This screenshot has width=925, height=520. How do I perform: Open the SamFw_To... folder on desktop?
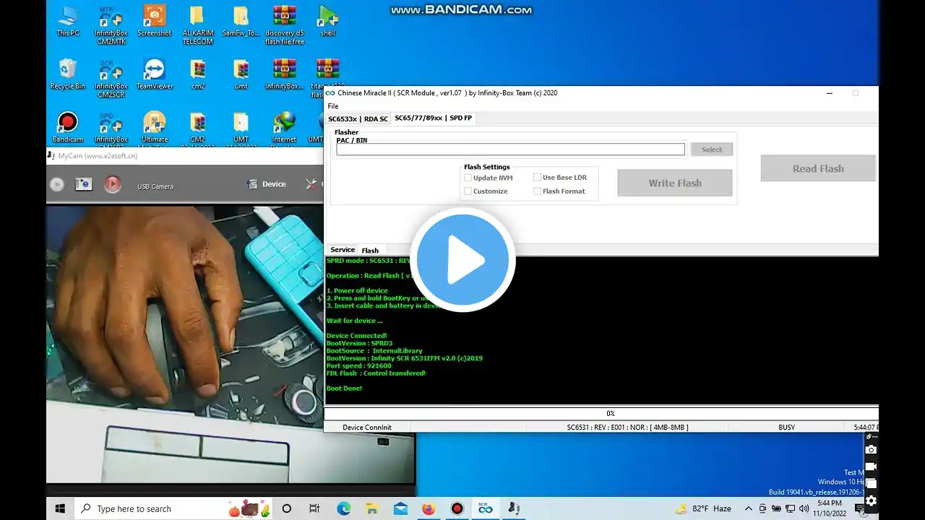(241, 21)
